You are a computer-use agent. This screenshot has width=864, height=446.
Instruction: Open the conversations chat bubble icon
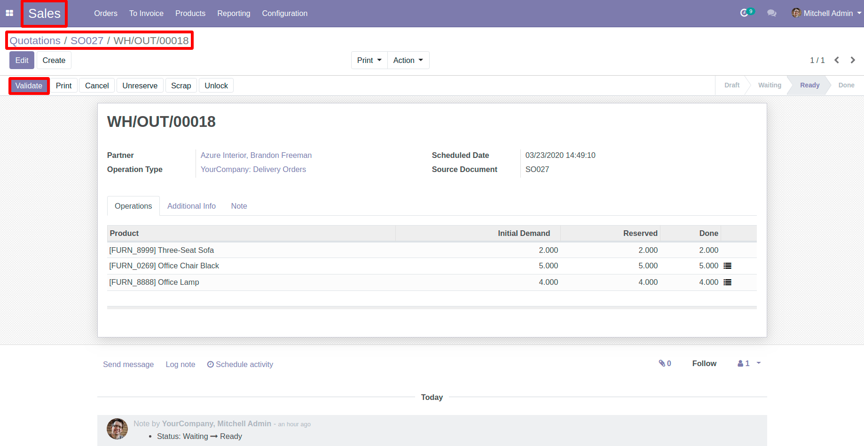tap(772, 13)
